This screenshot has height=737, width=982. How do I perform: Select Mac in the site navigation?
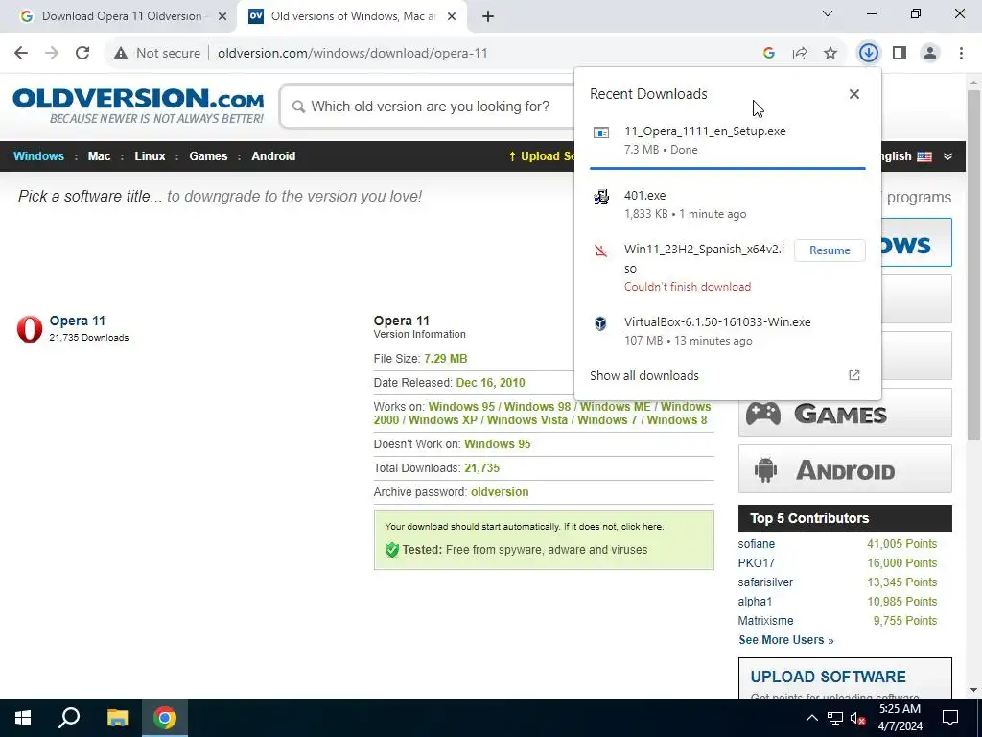(99, 156)
